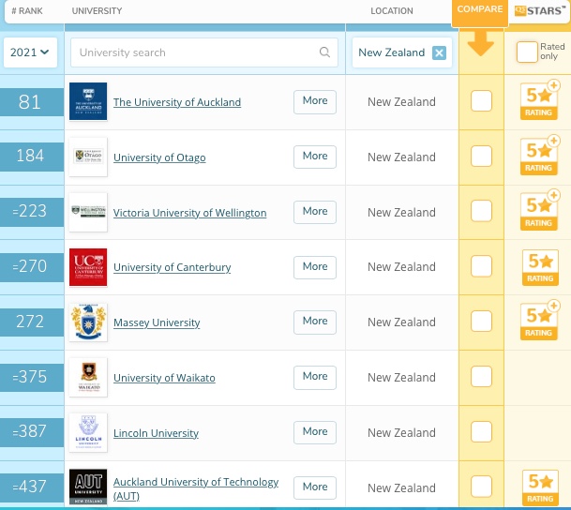Viewport: 571px width, 510px height.
Task: Click More button for Victoria University of Wellington
Action: click(x=315, y=212)
